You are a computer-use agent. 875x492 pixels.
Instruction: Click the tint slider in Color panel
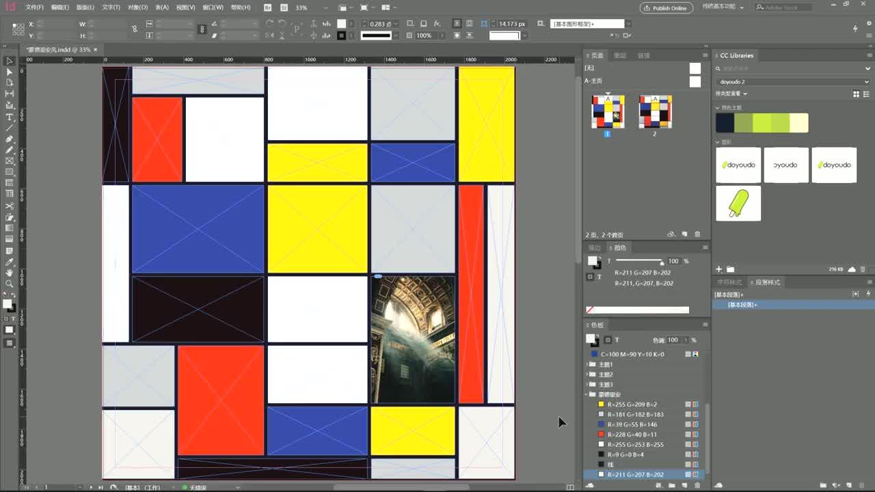tap(640, 261)
